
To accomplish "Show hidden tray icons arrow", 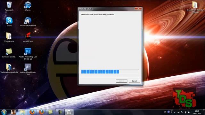I will coord(175,112).
